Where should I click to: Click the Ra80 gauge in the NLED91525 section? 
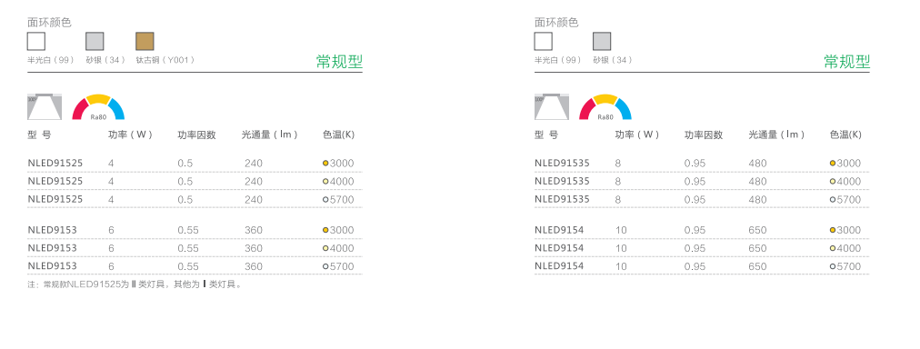pos(98,106)
